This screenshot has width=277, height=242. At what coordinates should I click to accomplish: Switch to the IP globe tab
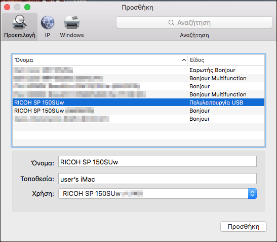pos(47,26)
